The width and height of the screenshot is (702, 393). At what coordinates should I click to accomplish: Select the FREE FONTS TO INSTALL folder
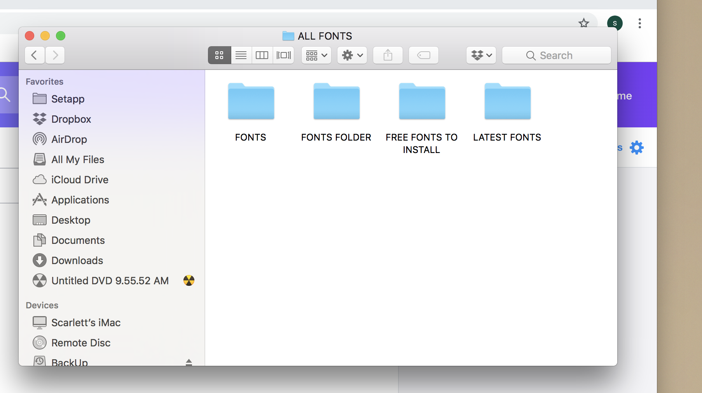click(x=422, y=101)
